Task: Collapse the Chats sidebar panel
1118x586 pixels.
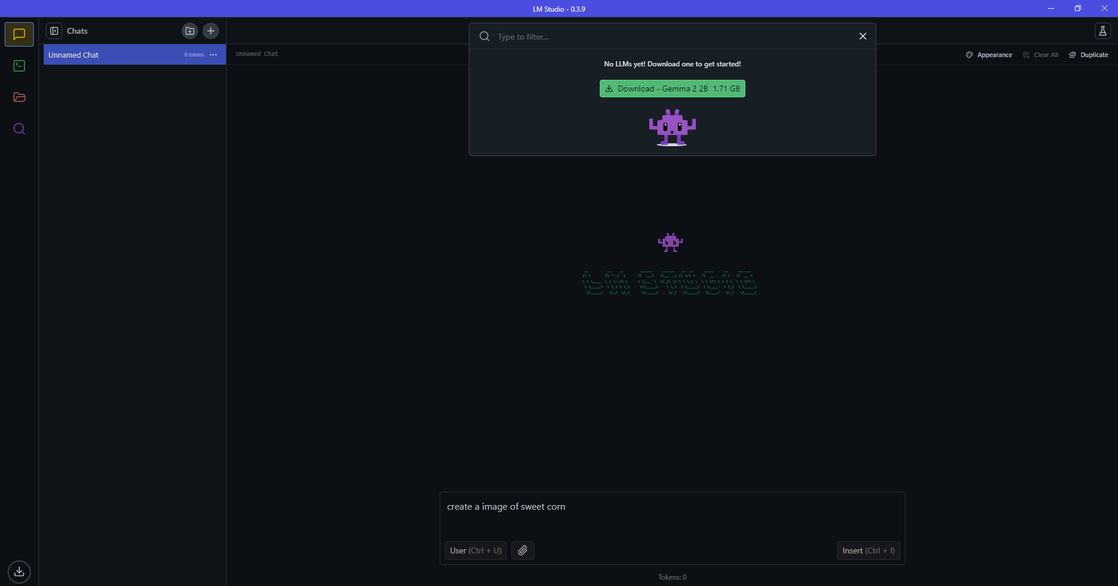Action: (x=54, y=31)
